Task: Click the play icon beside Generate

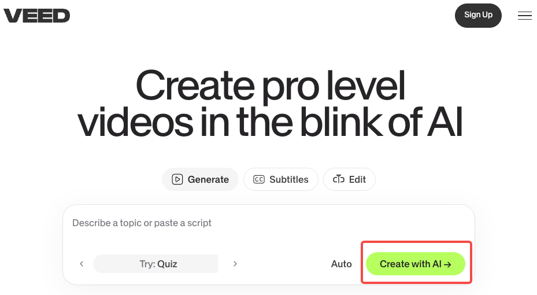Action: point(177,179)
